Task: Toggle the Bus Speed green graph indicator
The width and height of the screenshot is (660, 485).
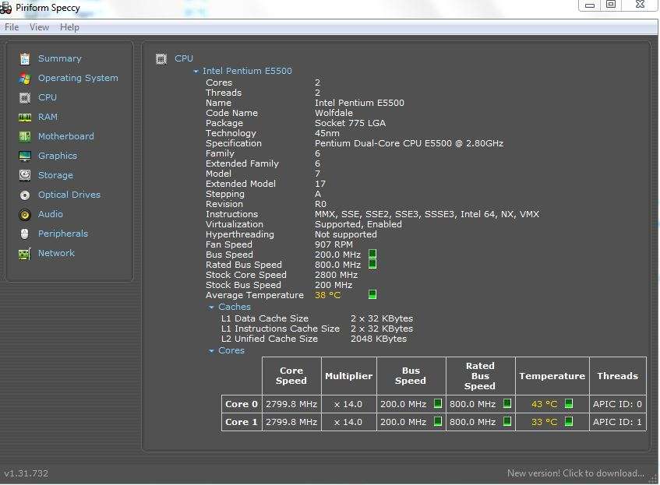Action: point(372,255)
